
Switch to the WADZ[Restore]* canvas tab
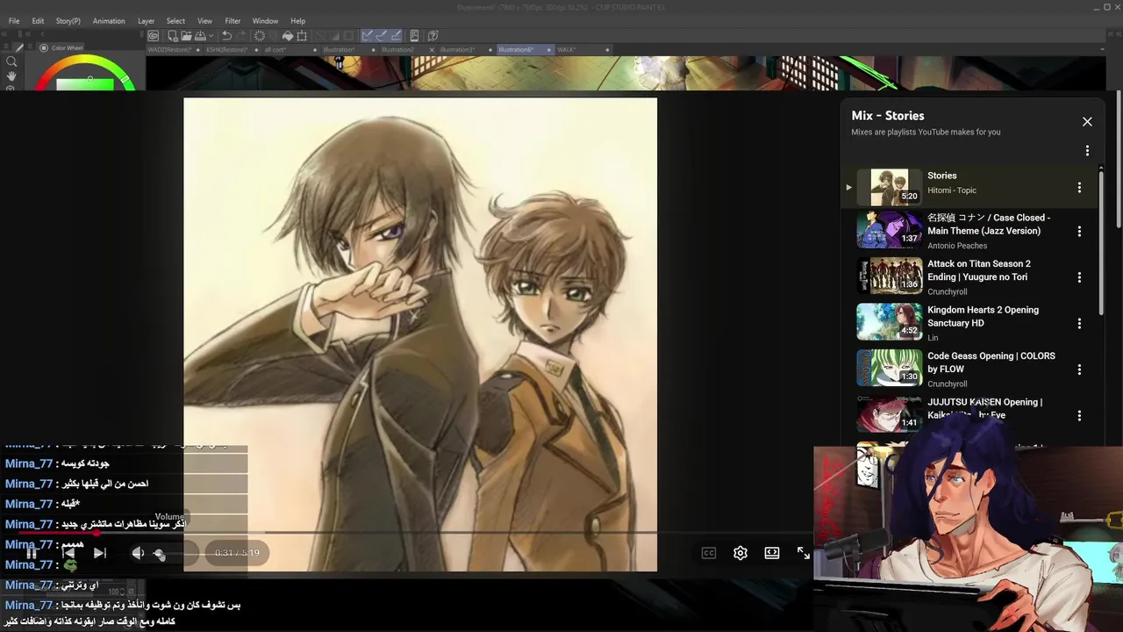[x=169, y=50]
